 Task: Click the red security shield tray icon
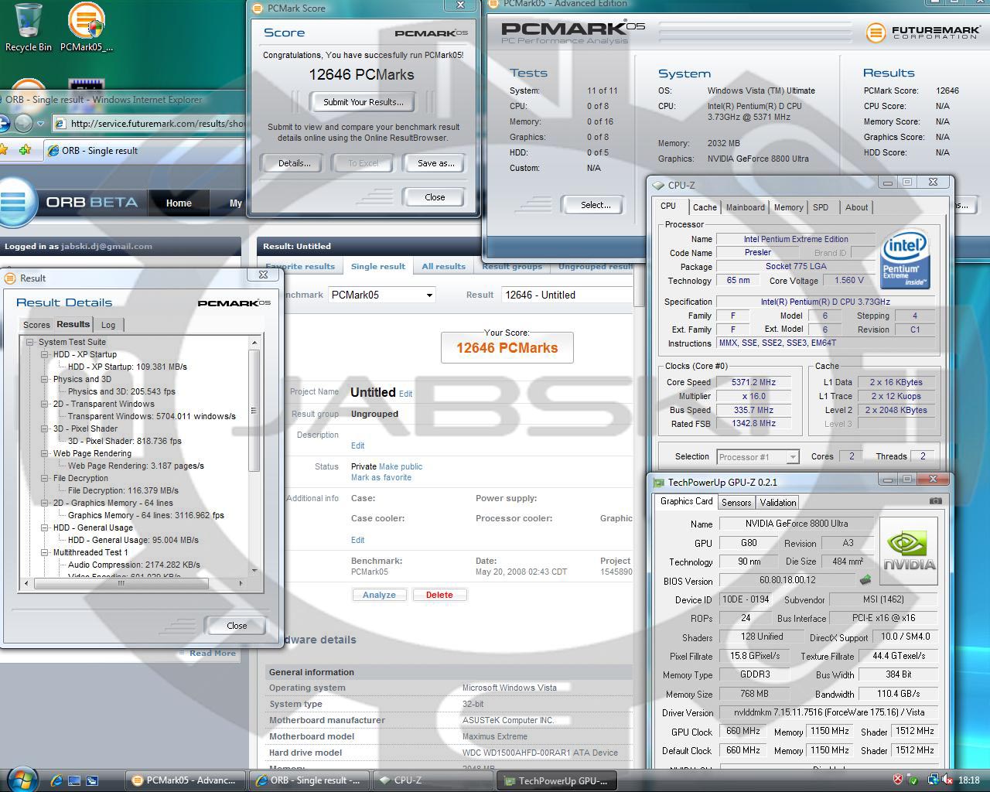click(897, 780)
